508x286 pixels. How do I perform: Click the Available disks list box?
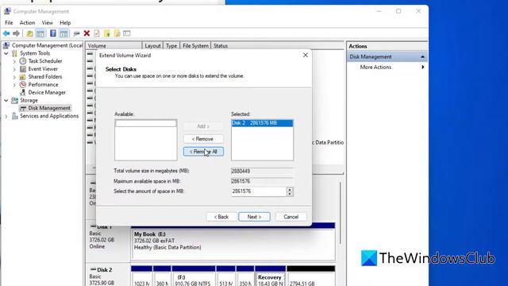coord(146,140)
